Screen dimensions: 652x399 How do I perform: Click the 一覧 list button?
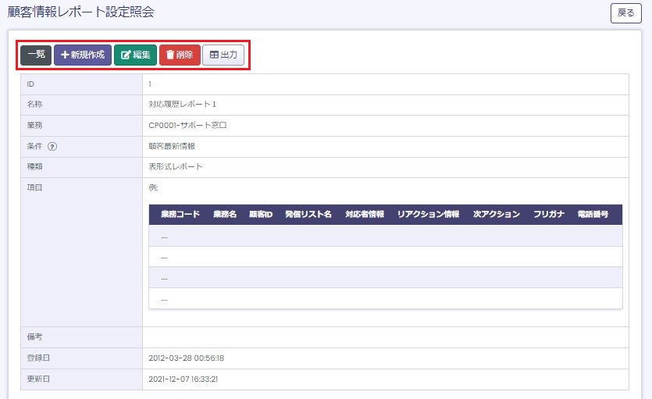(x=35, y=55)
